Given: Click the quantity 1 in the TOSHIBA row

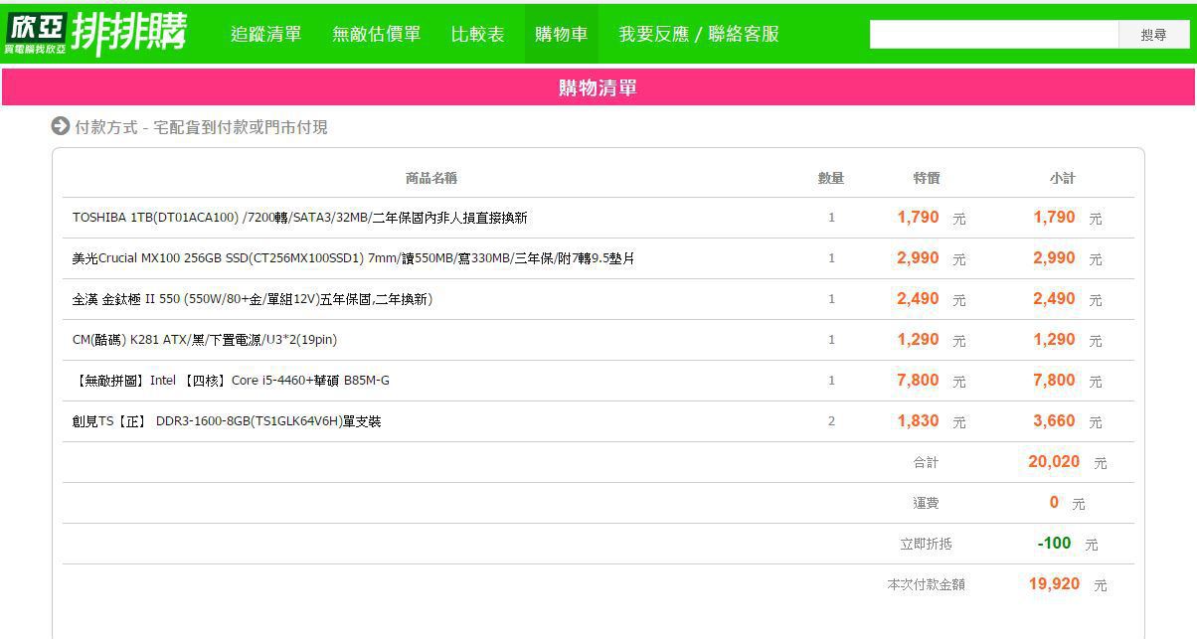Looking at the screenshot, I should (x=831, y=218).
